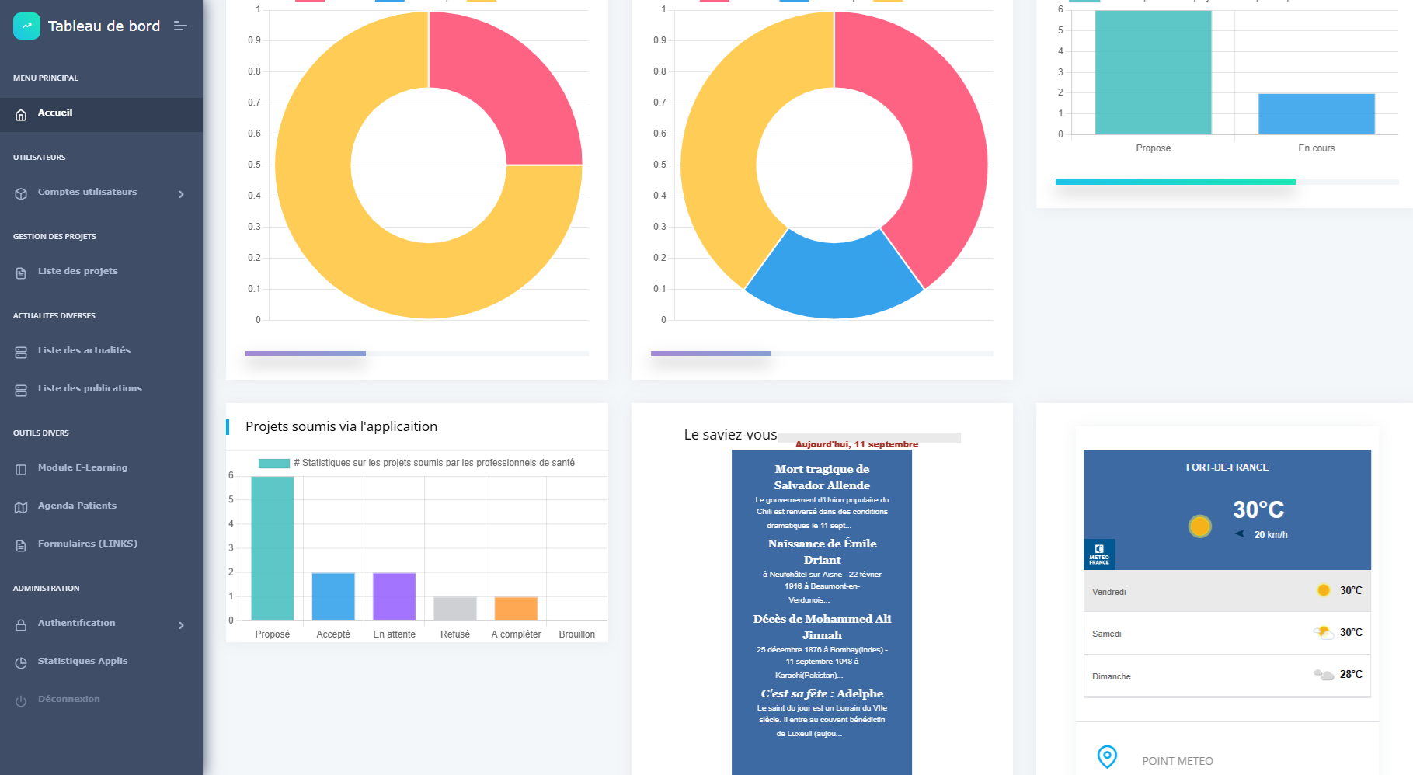Click the blue En cours bar
Screen dimensions: 1413x775
pyautogui.click(x=1317, y=114)
